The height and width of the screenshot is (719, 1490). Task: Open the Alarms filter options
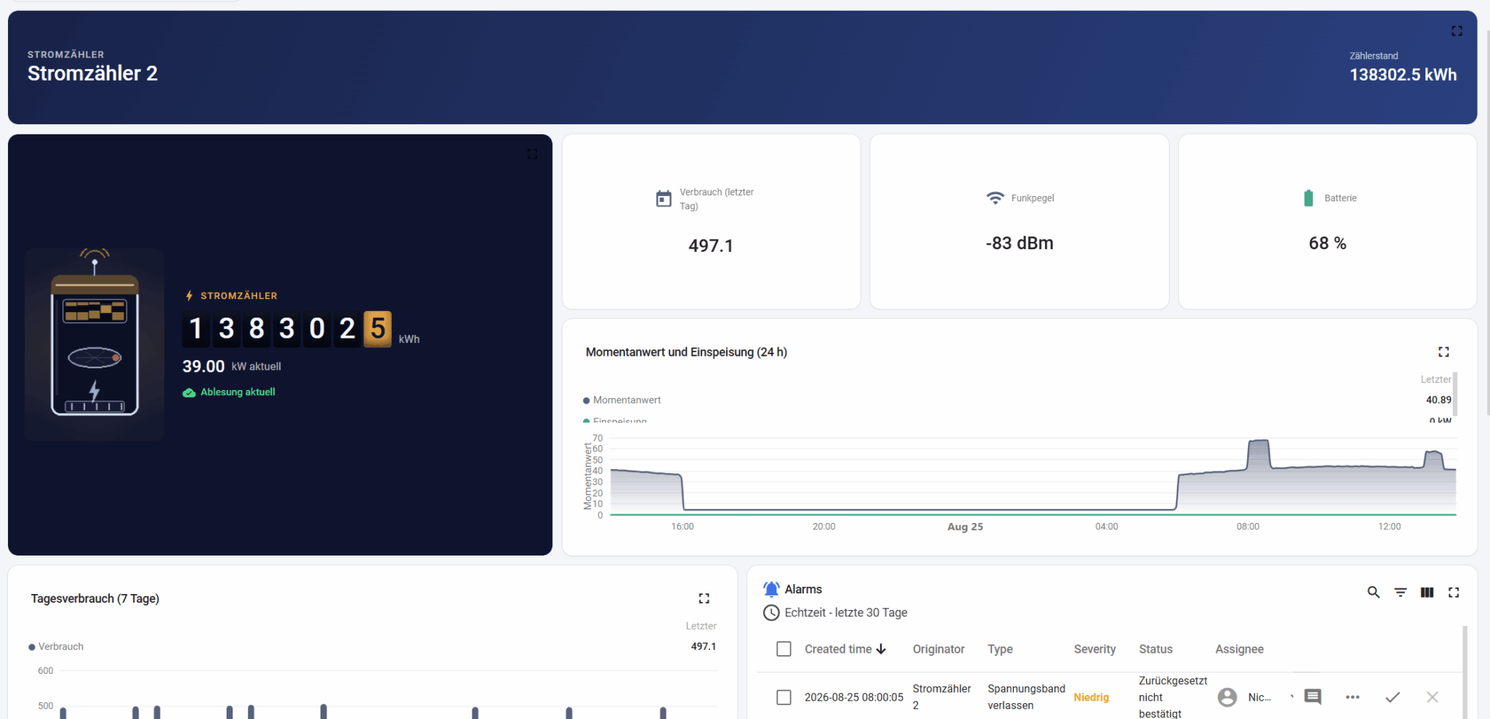click(x=1400, y=593)
